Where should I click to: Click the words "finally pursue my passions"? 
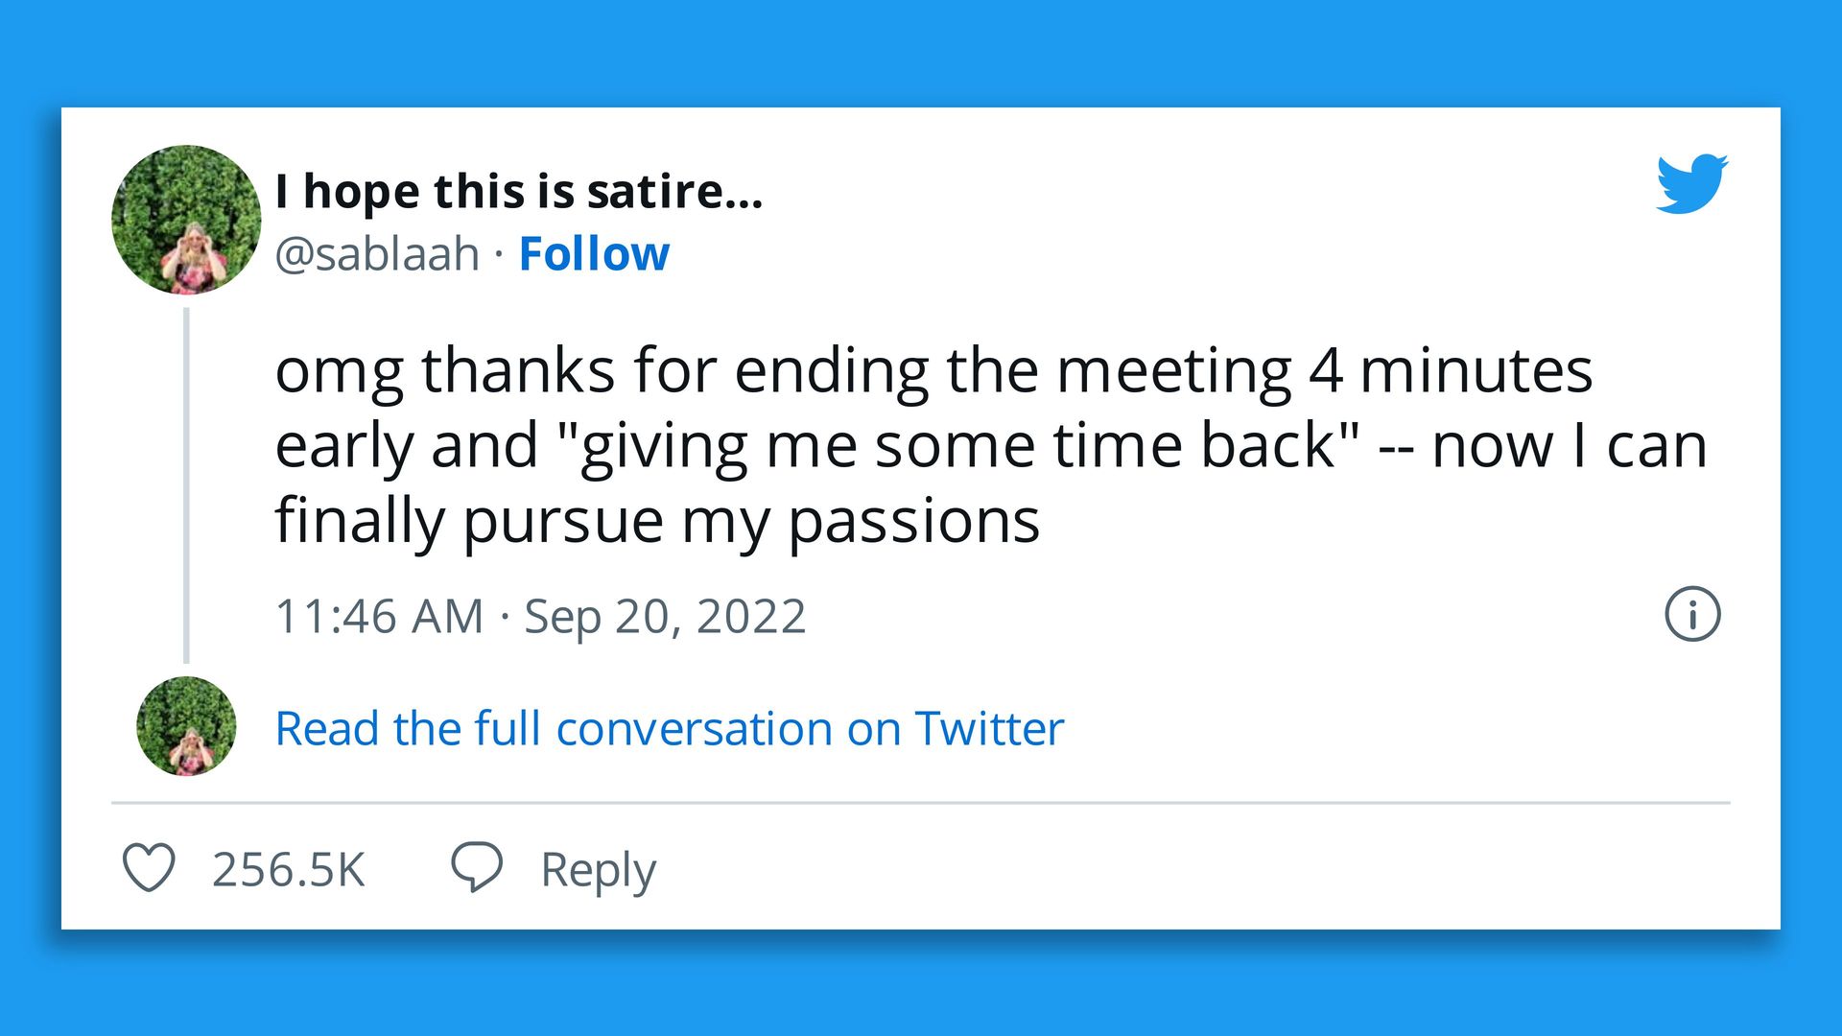point(657,521)
